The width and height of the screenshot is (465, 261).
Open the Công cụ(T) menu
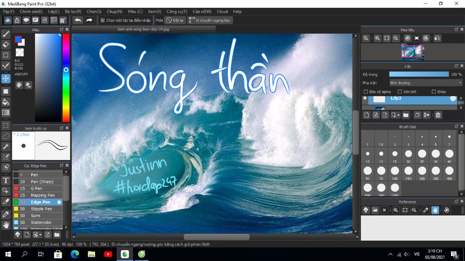coord(177,11)
